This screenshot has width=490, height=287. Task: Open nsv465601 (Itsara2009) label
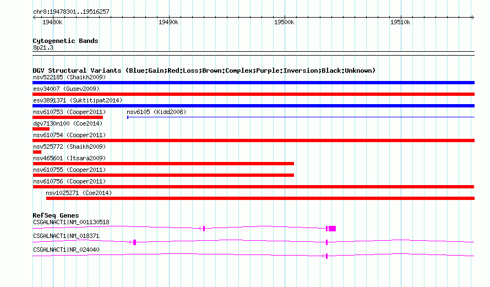[69, 158]
